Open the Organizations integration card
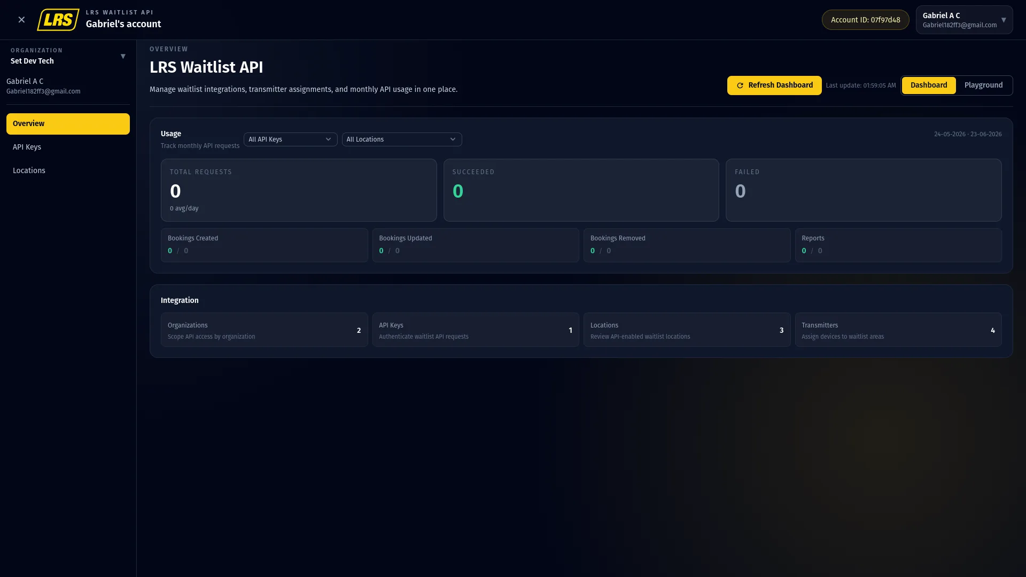1026x577 pixels. [264, 330]
